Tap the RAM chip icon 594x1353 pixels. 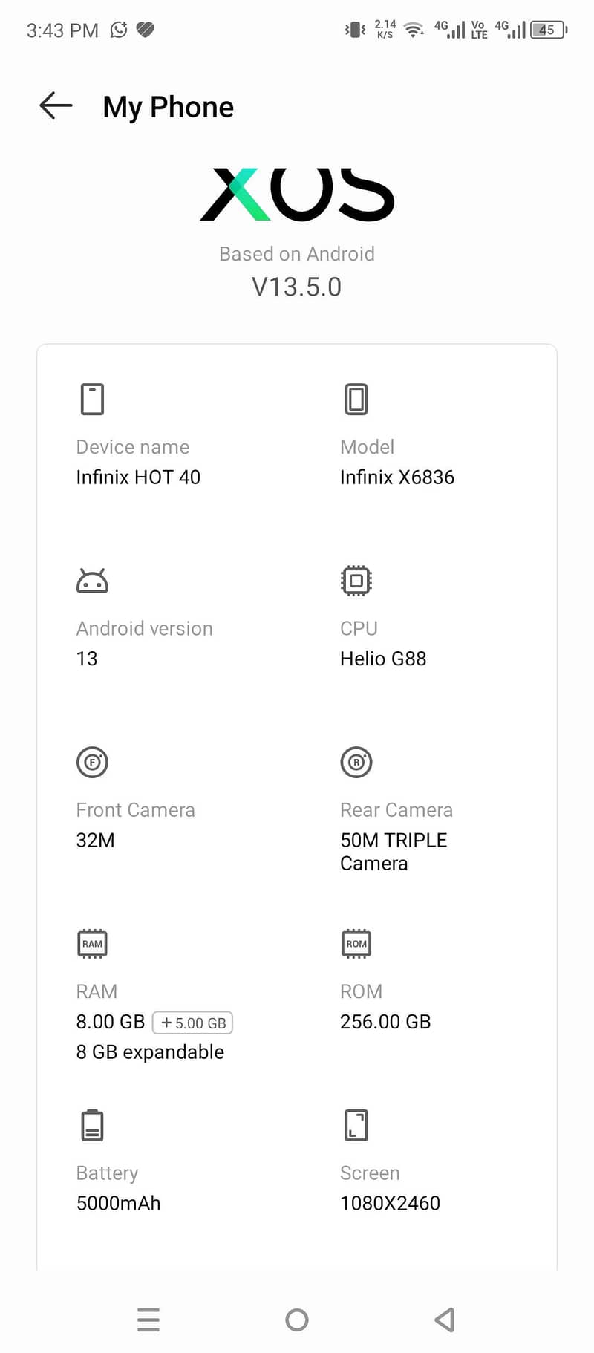[92, 944]
